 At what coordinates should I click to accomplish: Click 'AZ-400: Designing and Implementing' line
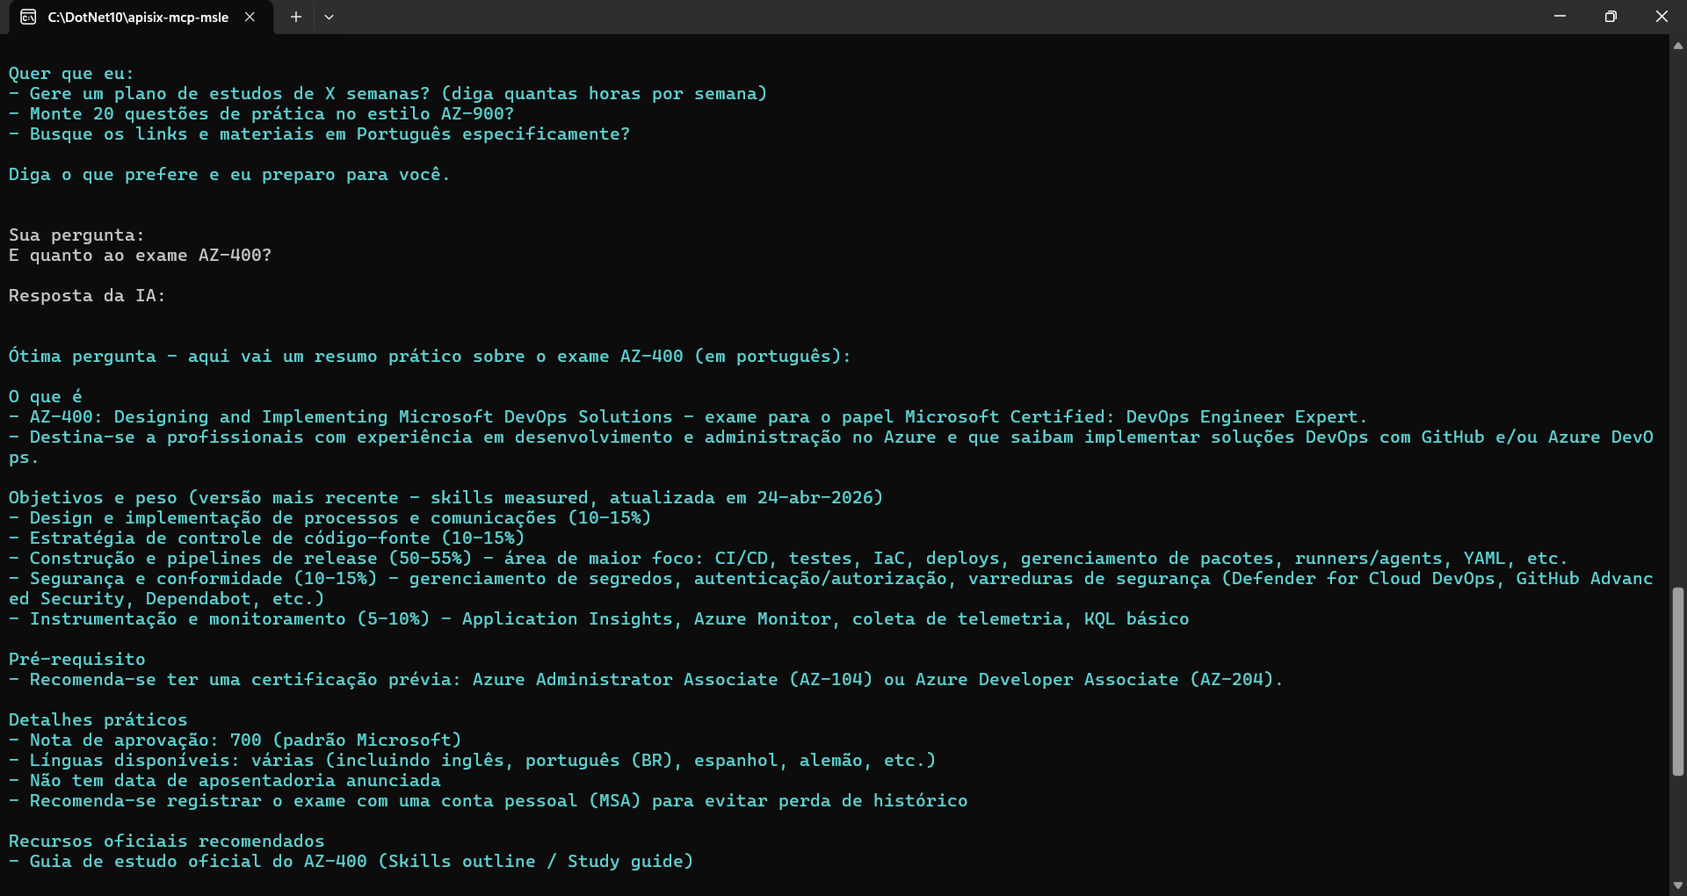[x=688, y=417]
